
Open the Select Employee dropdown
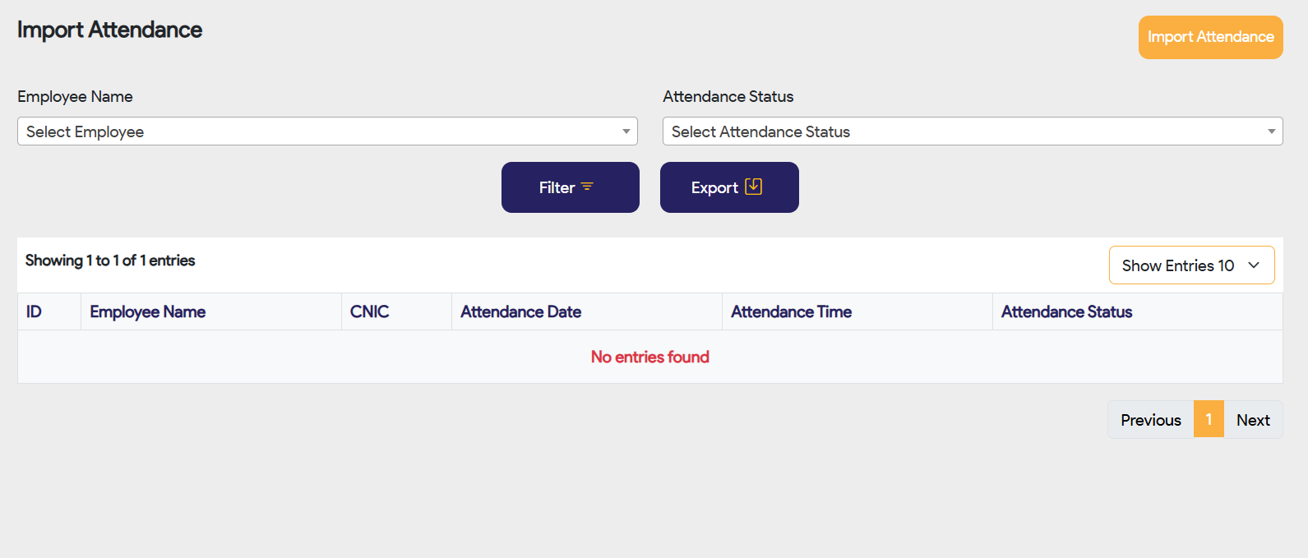(327, 131)
